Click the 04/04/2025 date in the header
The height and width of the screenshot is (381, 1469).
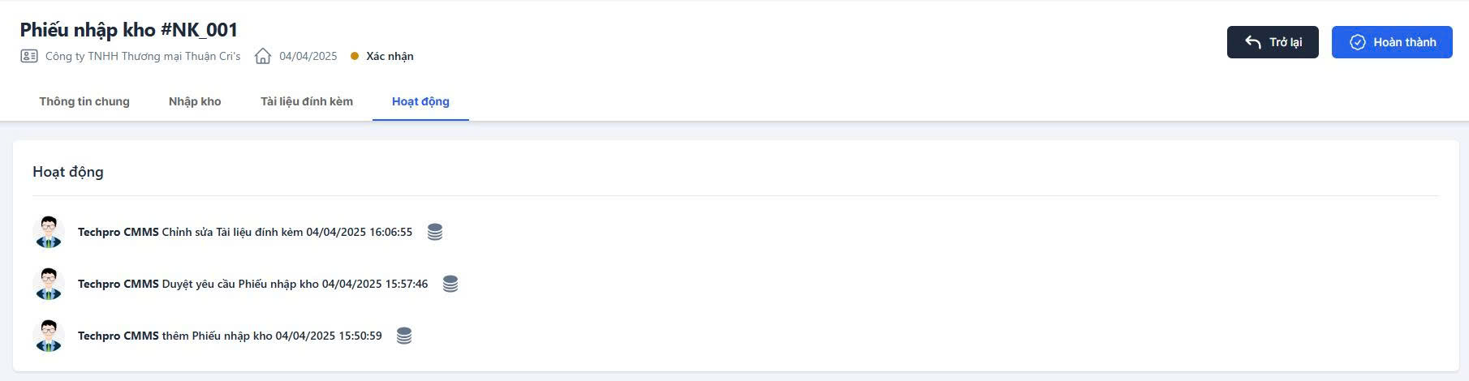click(x=308, y=57)
